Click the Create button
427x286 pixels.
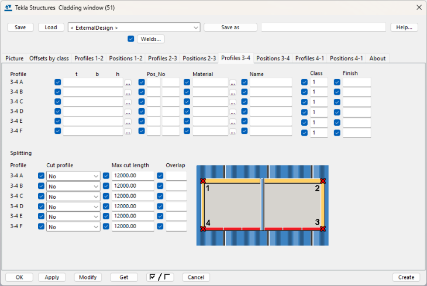[405, 277]
